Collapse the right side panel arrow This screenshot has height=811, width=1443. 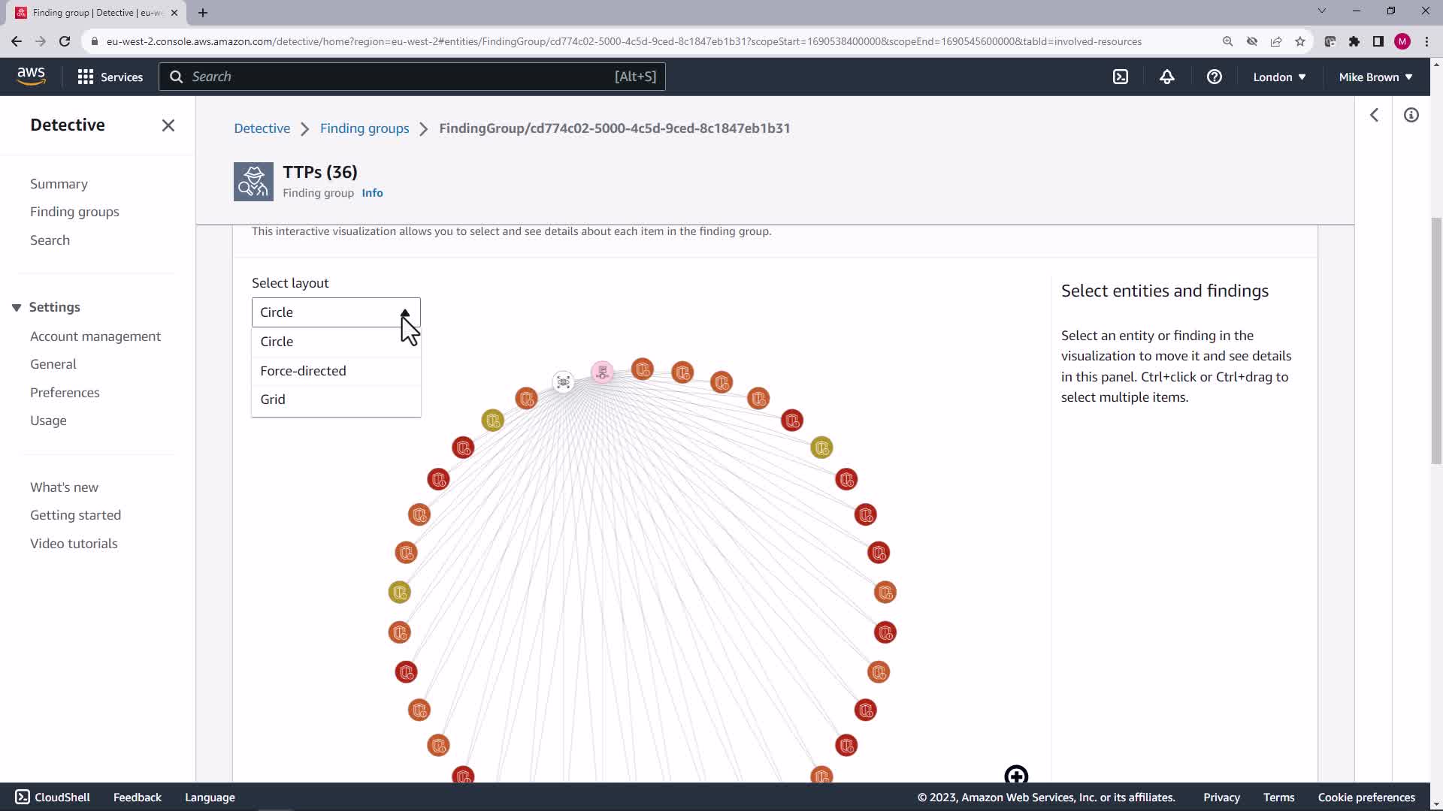pos(1374,115)
